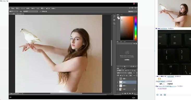
Task: Click the hue spectrum strip in Color panel
Action: pyautogui.click(x=135, y=28)
